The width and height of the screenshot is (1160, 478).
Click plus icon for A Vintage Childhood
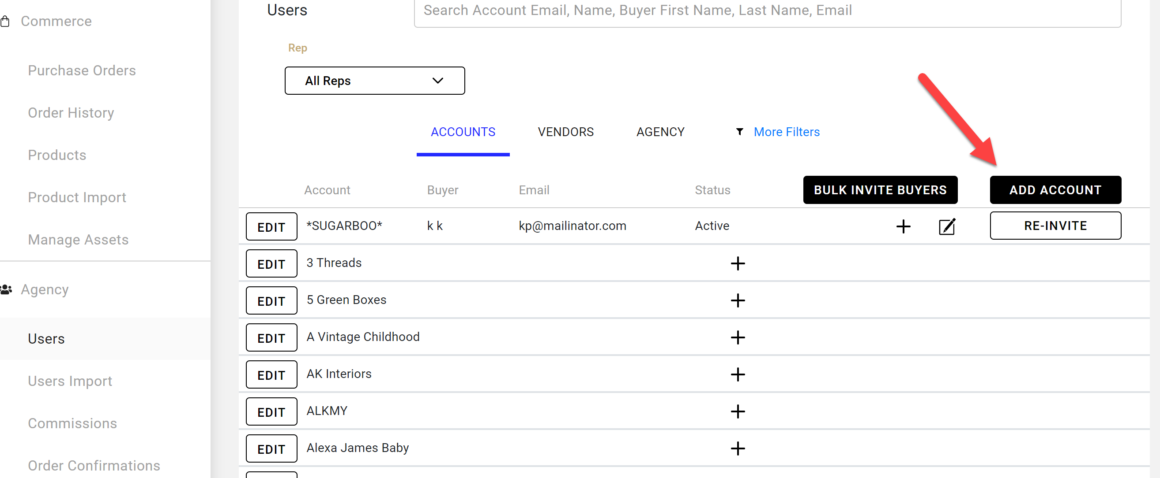738,337
